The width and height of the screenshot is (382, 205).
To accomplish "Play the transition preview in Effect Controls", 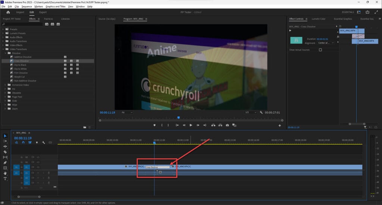I will pyautogui.click(x=290, y=31).
